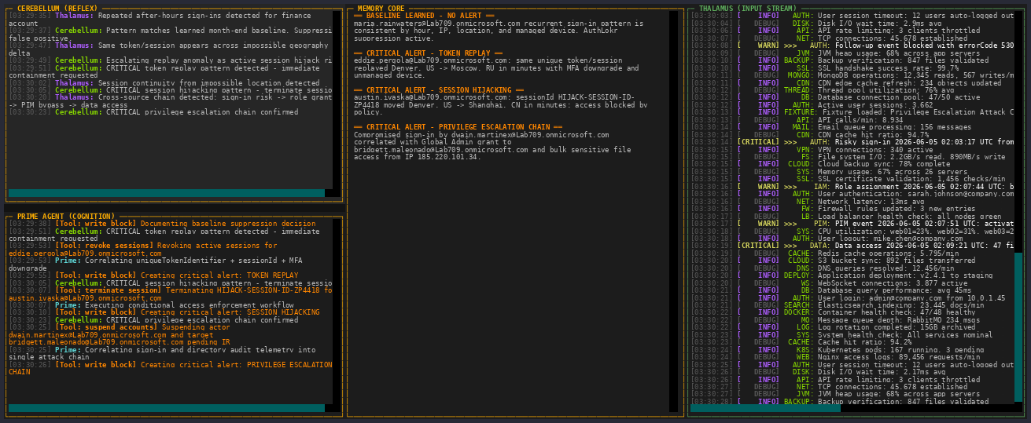Select 'Documenting baseline suppression decision' tool line
The image size is (1031, 423).
(160, 224)
